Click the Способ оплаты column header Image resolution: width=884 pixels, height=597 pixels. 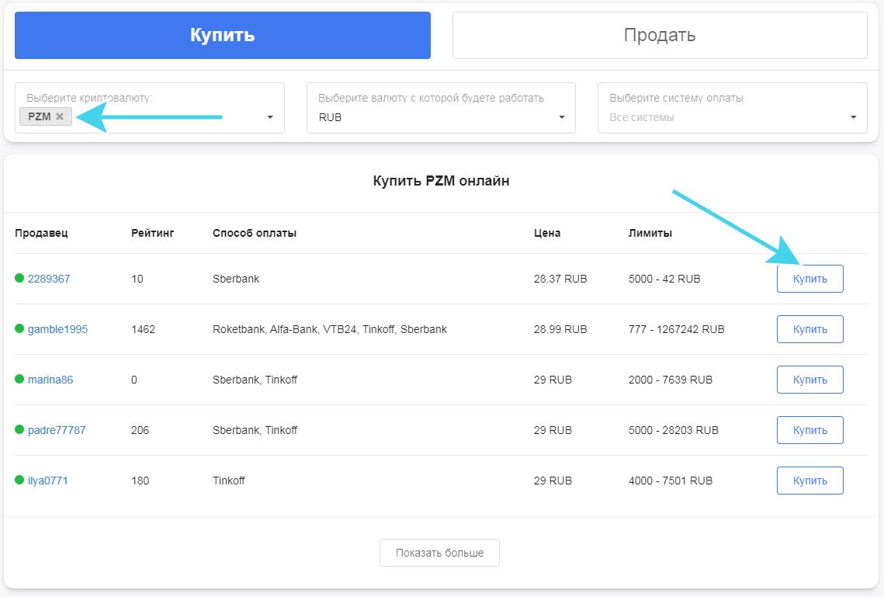pos(255,233)
